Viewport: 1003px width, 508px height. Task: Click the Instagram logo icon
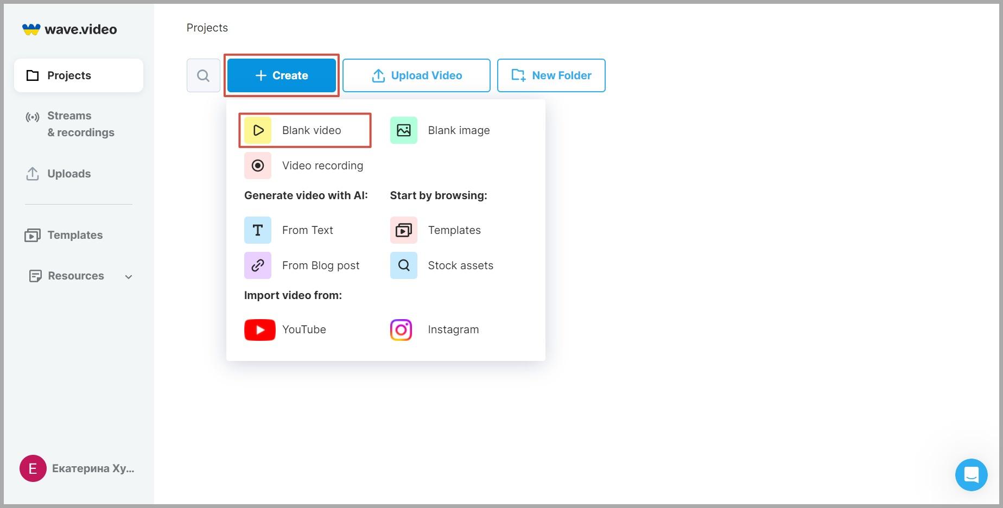[401, 330]
